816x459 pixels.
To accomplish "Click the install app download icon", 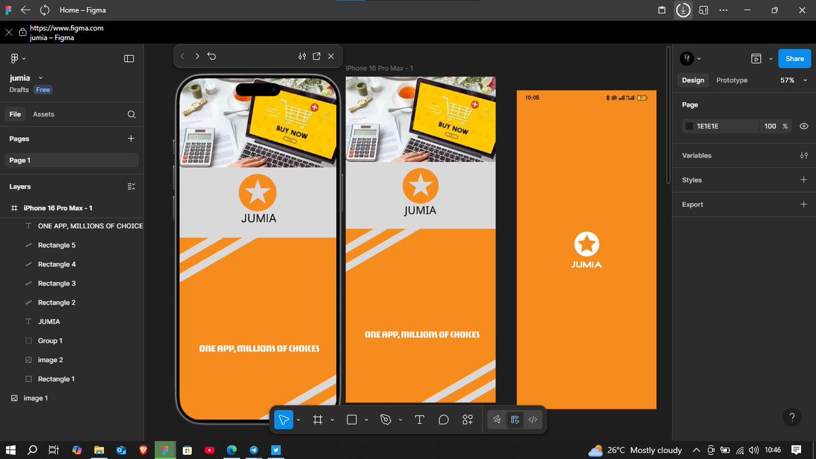I will point(683,10).
